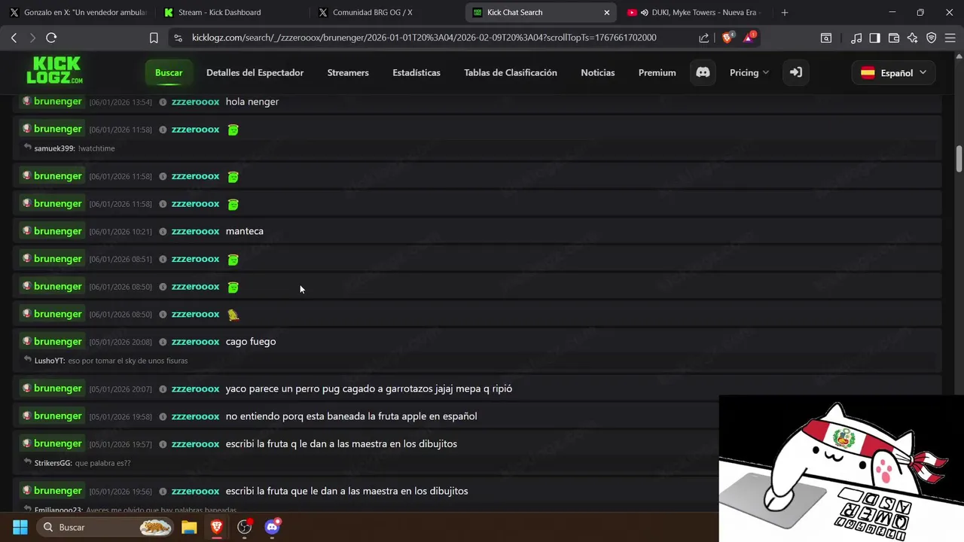Reload the page
The width and height of the screenshot is (964, 542).
coord(51,38)
